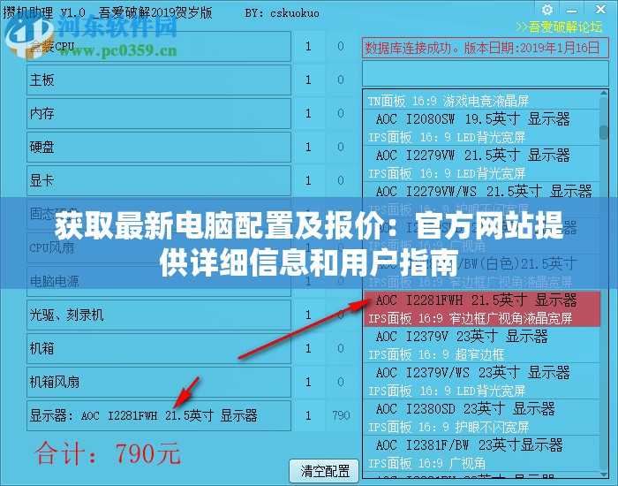Select the 主板 component row

[x=159, y=80]
